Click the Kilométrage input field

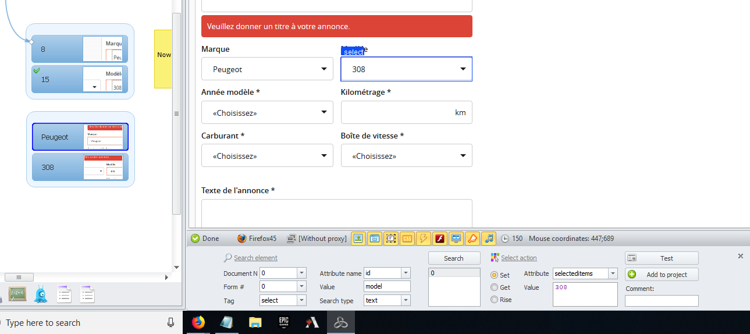coord(407,112)
